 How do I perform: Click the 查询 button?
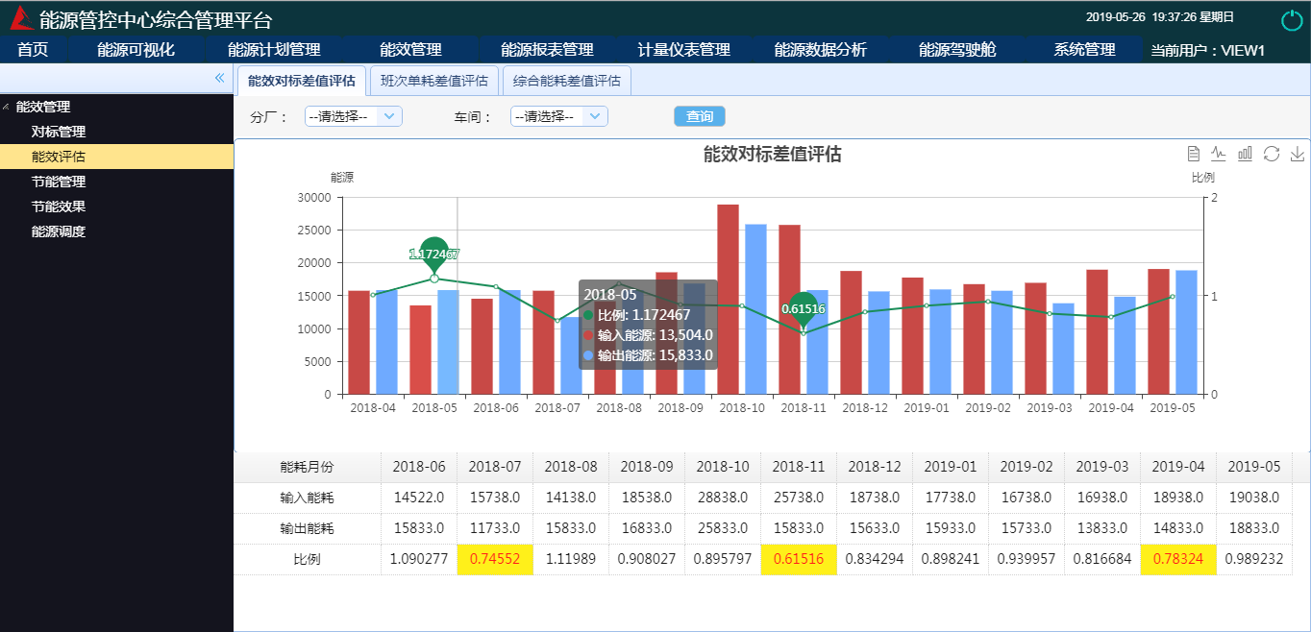click(700, 116)
